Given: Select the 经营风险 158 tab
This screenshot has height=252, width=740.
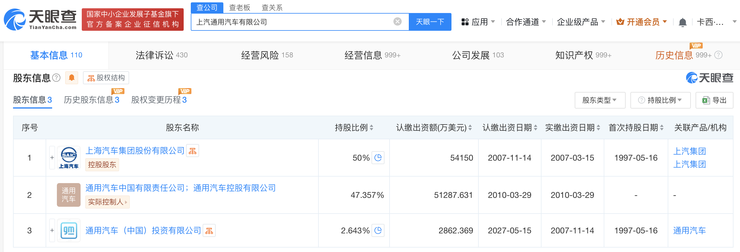Looking at the screenshot, I should click(x=267, y=55).
